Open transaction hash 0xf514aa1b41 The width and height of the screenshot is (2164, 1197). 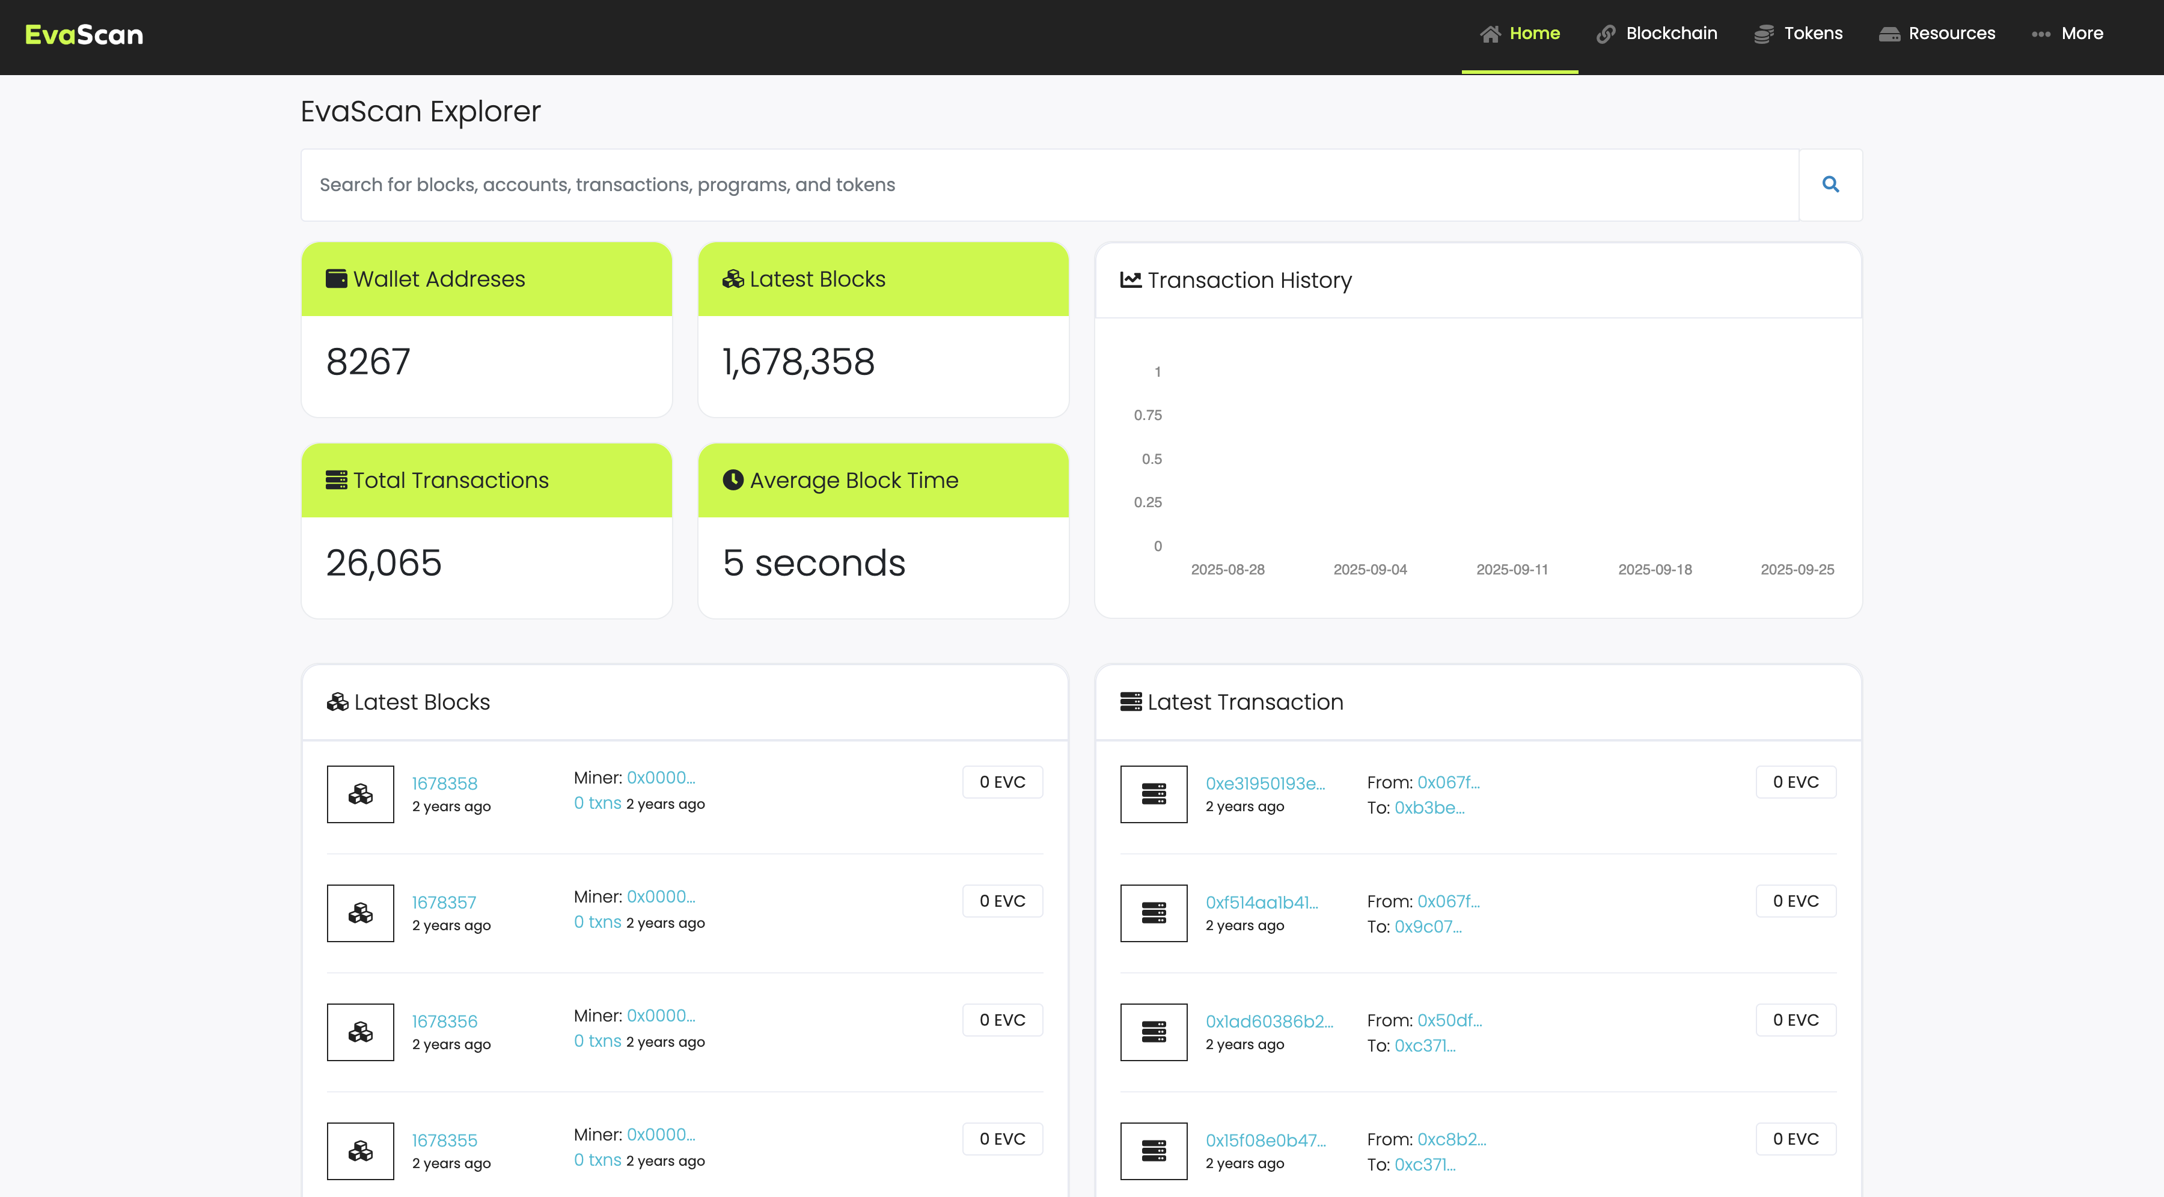coord(1262,901)
